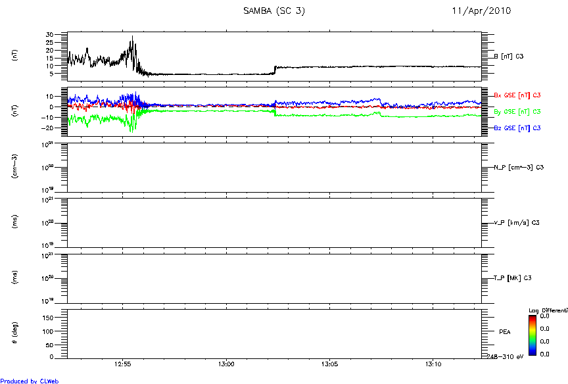Click the 'Produced by CLWeb' link
Viewport: 568px width, 384px height.
pos(30,381)
